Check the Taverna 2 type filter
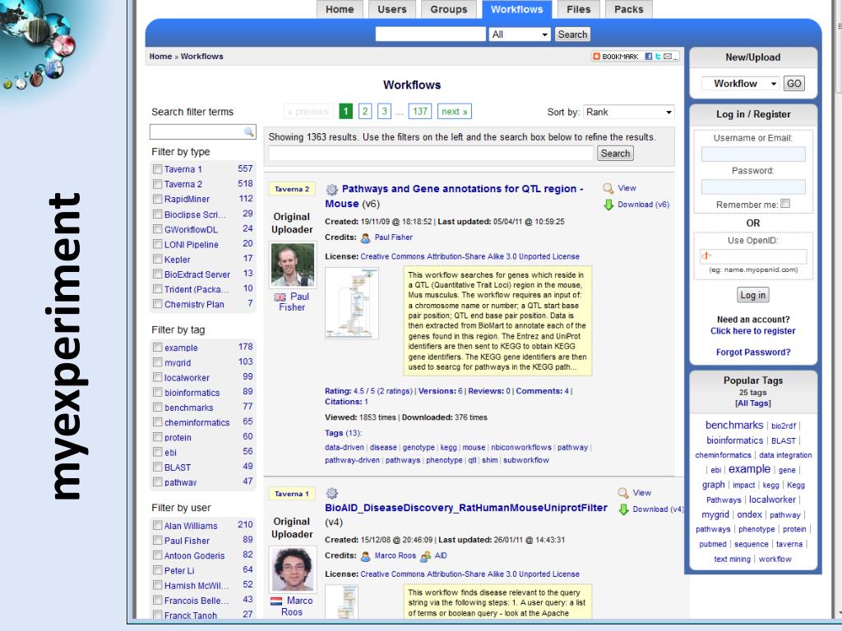 pyautogui.click(x=157, y=184)
